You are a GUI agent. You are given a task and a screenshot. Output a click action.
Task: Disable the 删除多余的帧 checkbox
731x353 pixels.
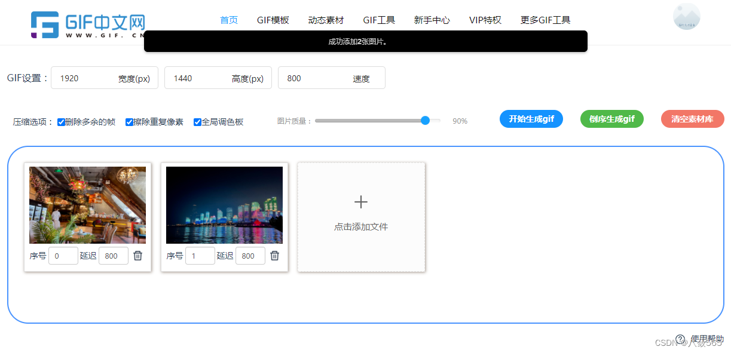point(61,122)
